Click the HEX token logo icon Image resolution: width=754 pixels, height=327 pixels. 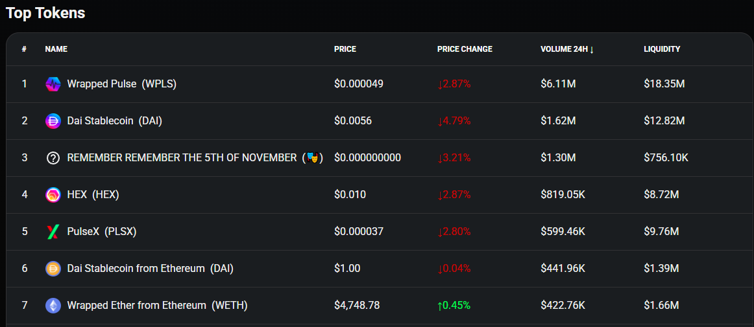coord(53,195)
